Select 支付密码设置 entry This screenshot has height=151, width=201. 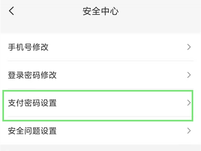coord(32,103)
